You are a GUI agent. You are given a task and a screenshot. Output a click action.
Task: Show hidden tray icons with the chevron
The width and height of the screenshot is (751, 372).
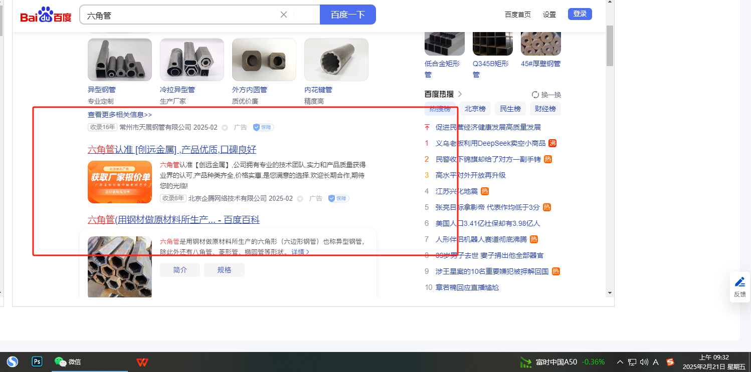[620, 362]
